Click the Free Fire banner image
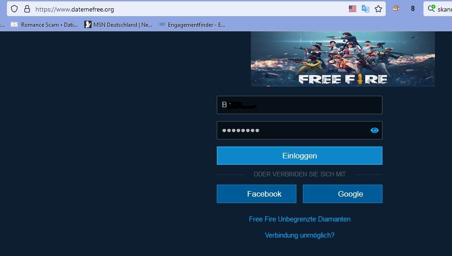The height and width of the screenshot is (256, 452). (x=343, y=59)
